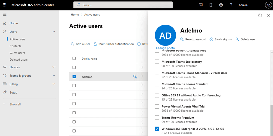Image resolution: width=273 pixels, height=136 pixels.
Task: Open Deleted users in sidebar
Action: [x=19, y=60]
